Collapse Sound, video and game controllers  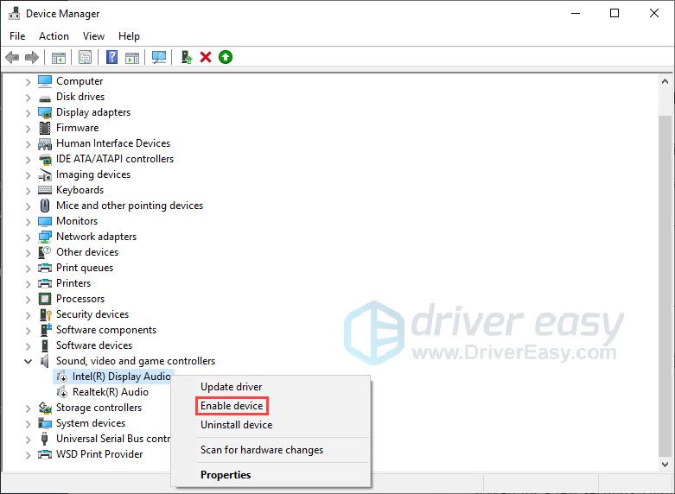(x=28, y=361)
